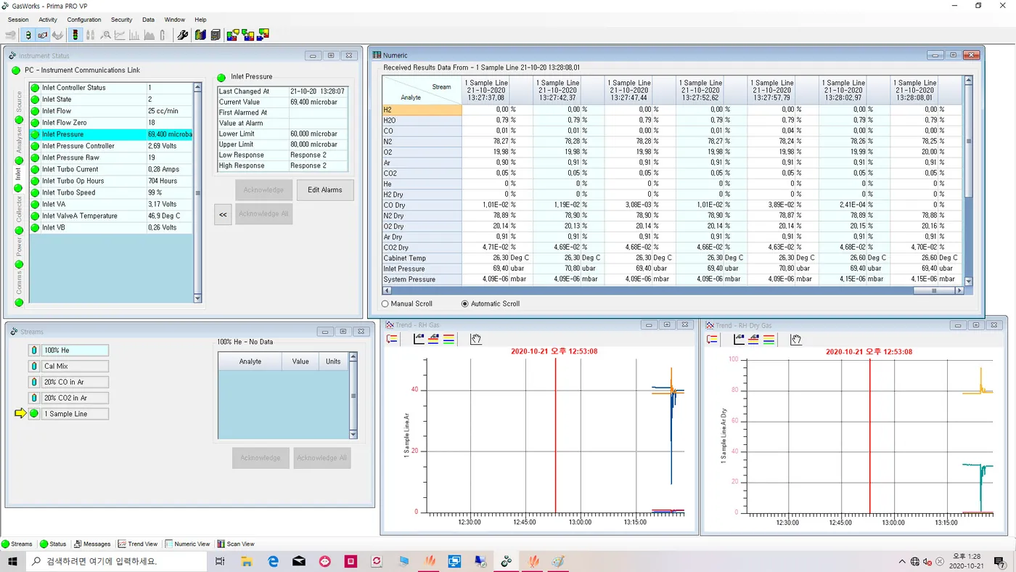The image size is (1016, 572).
Task: Click the hand-and-card icon in main toolbar
Action: 43,35
